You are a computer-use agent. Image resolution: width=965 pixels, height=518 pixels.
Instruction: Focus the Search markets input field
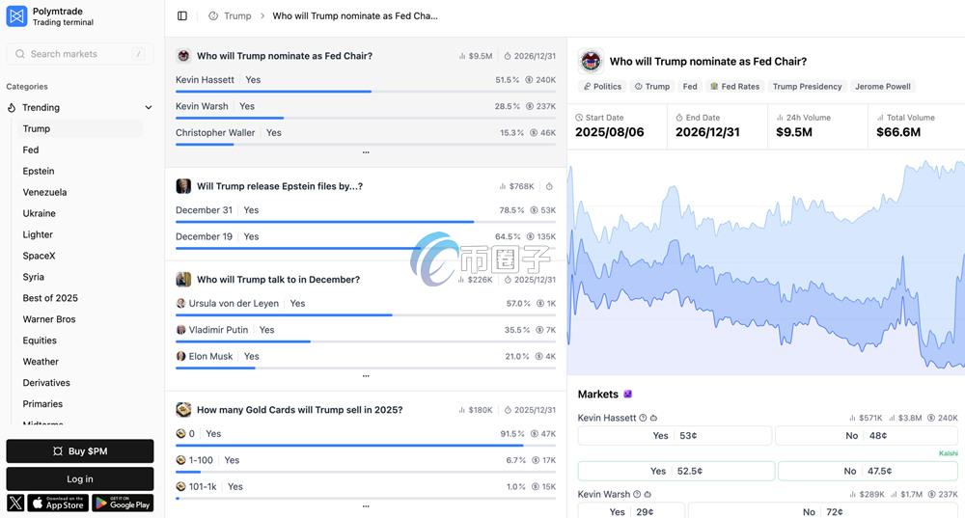tap(80, 54)
